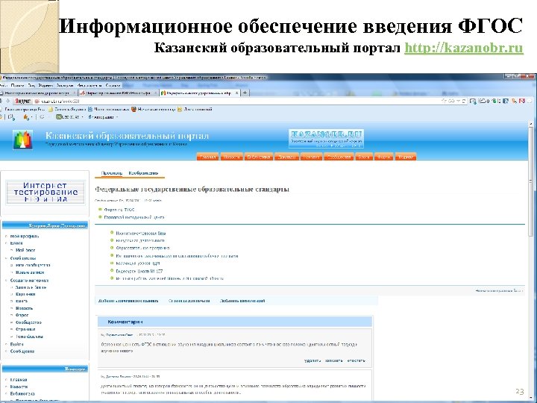This screenshot has height=403, width=537.
Task: Click orange Форум button in site header
Action: click(383, 157)
